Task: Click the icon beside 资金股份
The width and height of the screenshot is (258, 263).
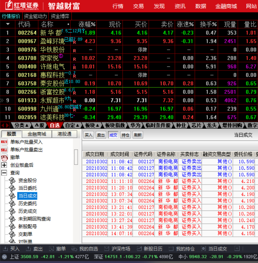Action: click(x=12, y=181)
